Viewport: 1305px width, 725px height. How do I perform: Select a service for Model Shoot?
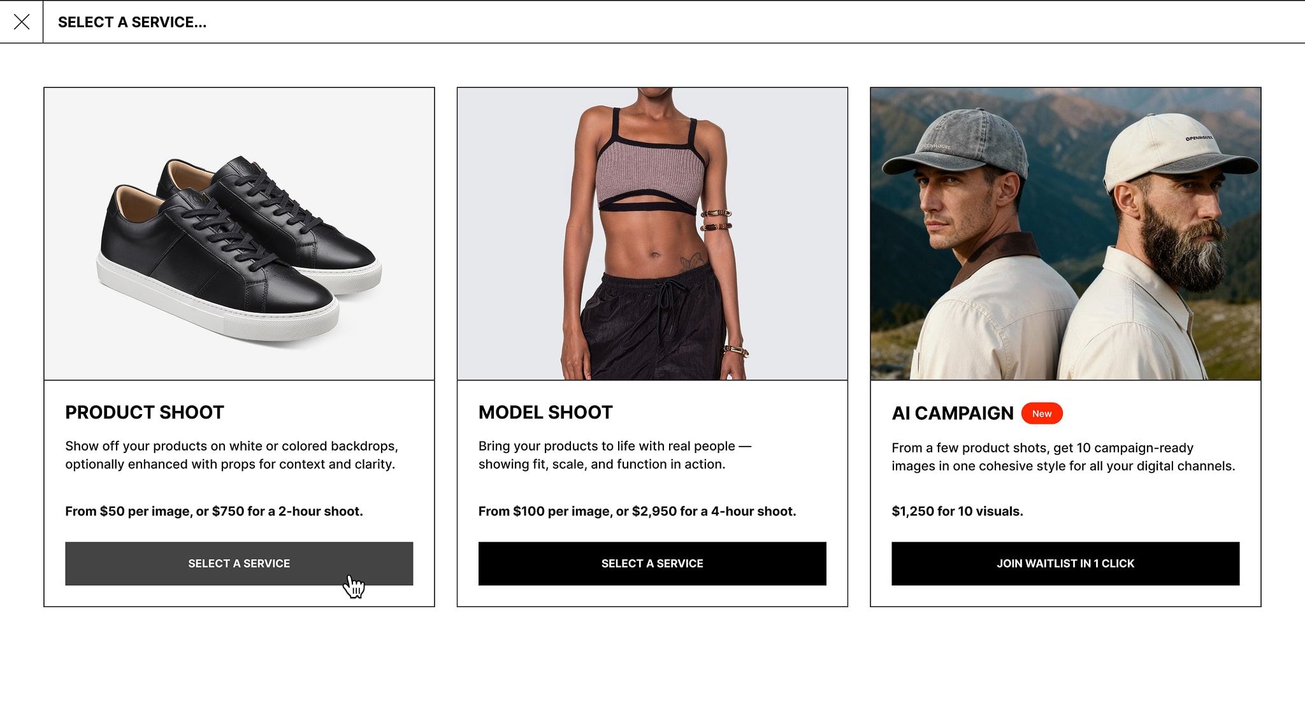coord(652,563)
